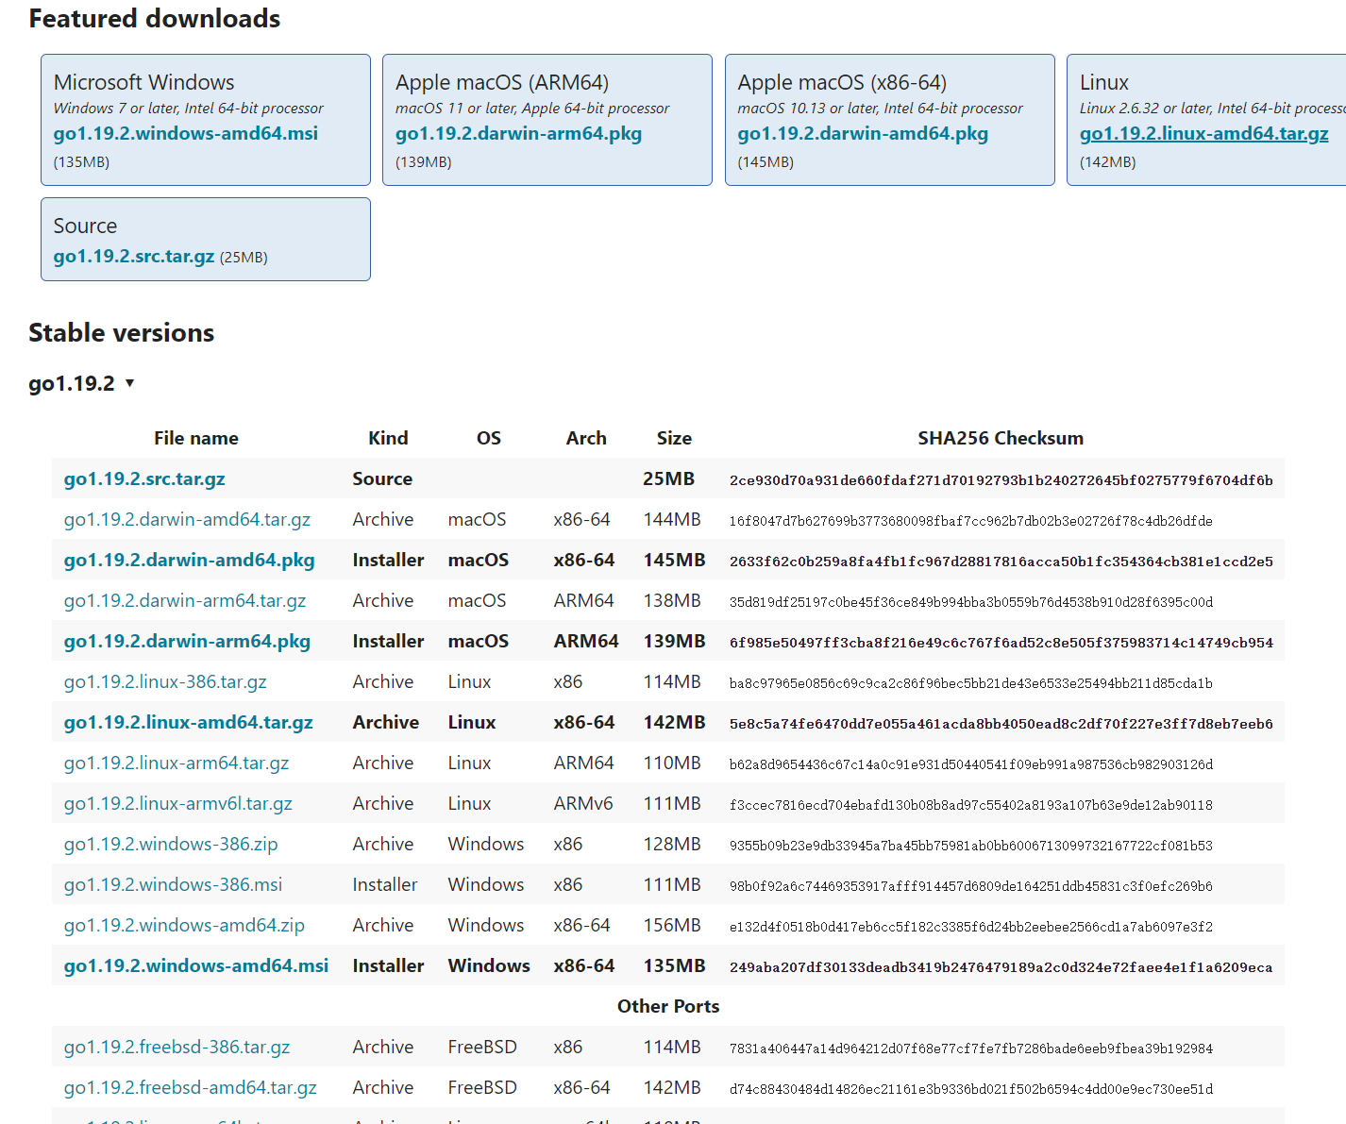This screenshot has height=1124, width=1346.
Task: Open go1.19.2.windows-amd64.zip link
Action: tap(184, 925)
